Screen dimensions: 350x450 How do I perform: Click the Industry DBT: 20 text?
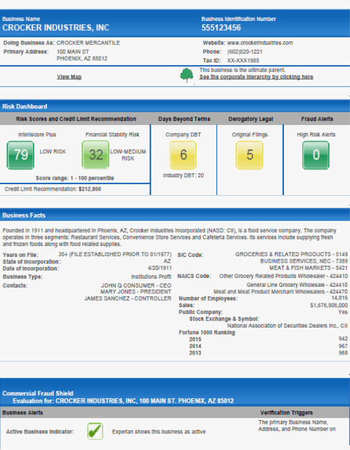(x=183, y=175)
